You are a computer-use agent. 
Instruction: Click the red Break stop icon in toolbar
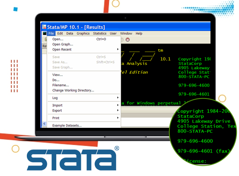pos(127,40)
